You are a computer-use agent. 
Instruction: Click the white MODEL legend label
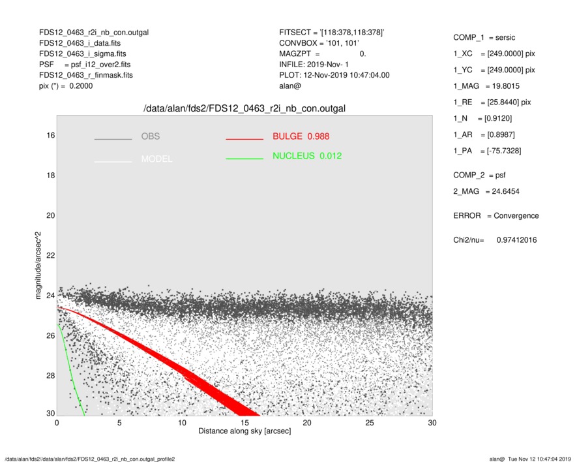[156, 159]
